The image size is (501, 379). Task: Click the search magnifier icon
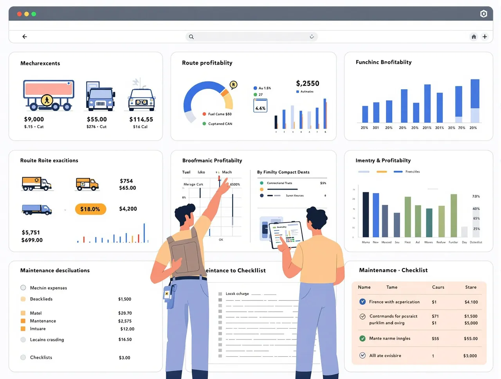(x=191, y=37)
